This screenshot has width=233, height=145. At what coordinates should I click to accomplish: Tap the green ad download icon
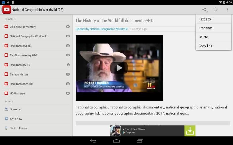190,131
